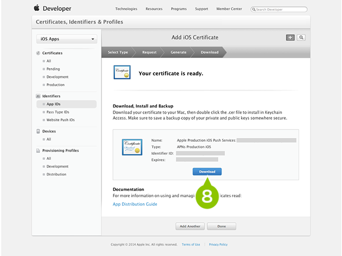
Task: Click the Search Developer field
Action: point(279,9)
